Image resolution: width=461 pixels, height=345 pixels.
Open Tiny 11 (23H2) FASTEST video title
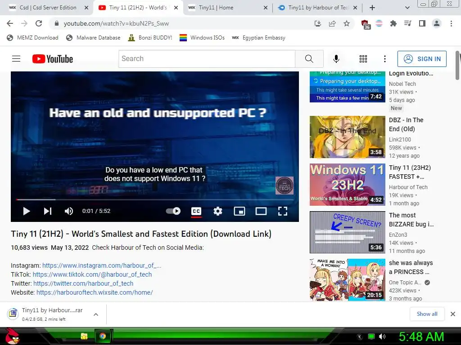click(x=410, y=172)
